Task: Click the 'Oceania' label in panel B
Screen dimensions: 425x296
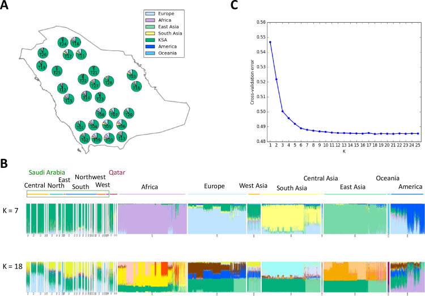Action: tap(388, 178)
